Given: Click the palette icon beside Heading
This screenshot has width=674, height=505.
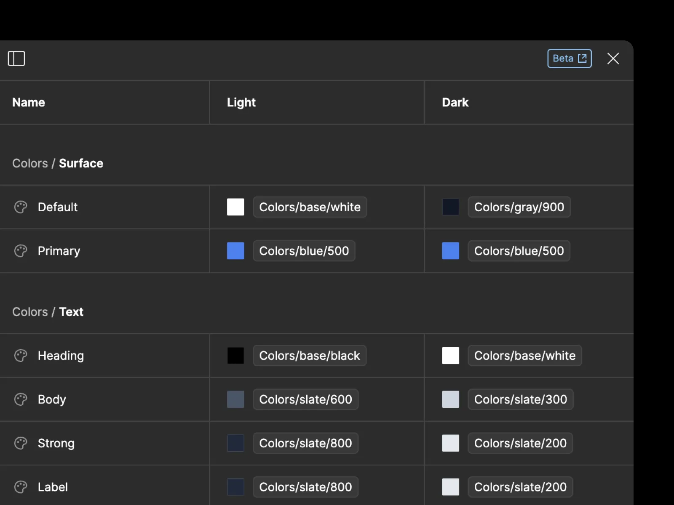Looking at the screenshot, I should coord(21,356).
